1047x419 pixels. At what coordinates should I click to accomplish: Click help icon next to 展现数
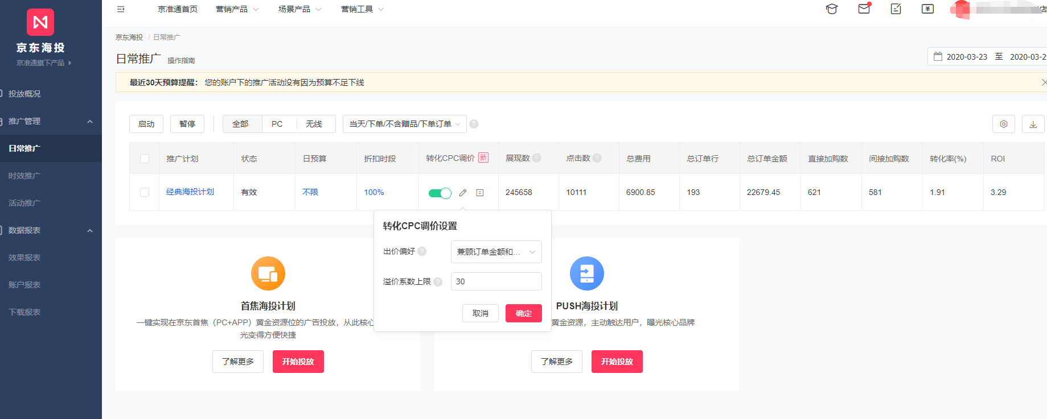(x=536, y=158)
